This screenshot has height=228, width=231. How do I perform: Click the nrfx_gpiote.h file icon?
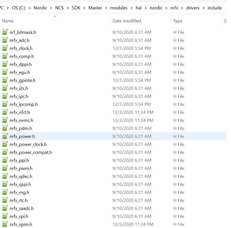[x=5, y=80]
